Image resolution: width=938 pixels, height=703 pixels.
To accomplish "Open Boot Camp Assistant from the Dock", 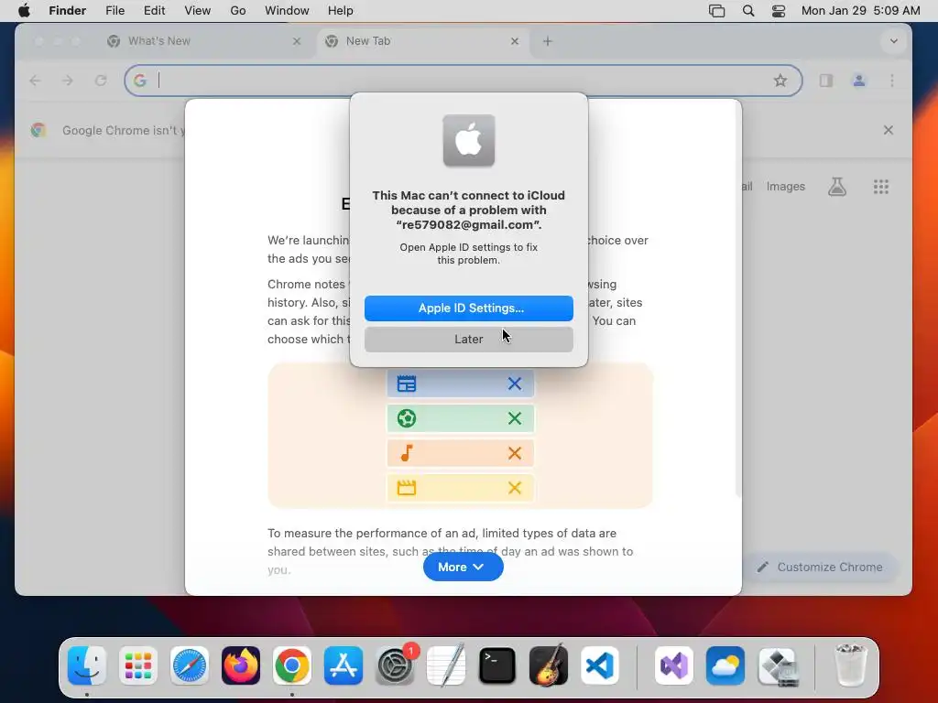I will 777,665.
